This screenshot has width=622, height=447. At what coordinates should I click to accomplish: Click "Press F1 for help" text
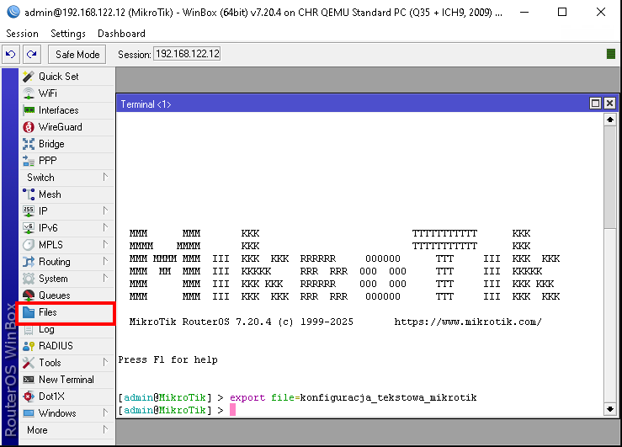point(168,359)
